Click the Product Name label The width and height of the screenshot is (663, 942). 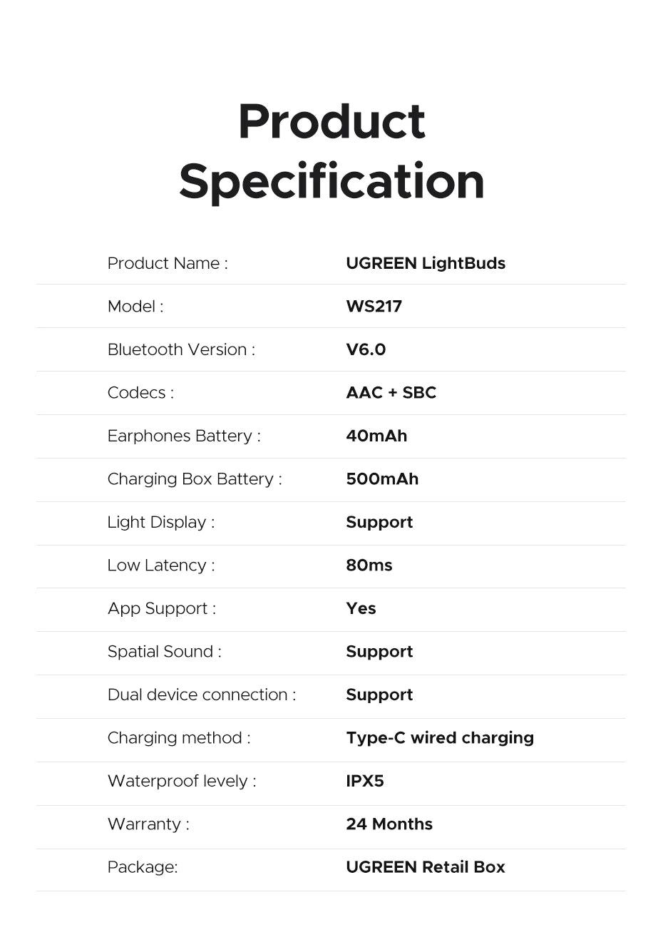pyautogui.click(x=168, y=263)
